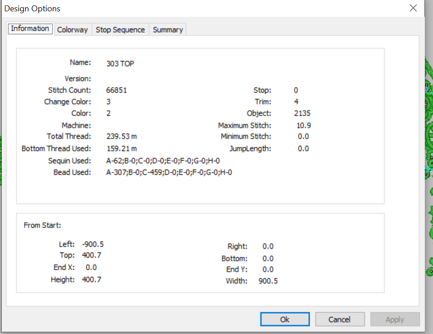This screenshot has width=433, height=334.
Task: Click the Version label
Action: pos(78,79)
